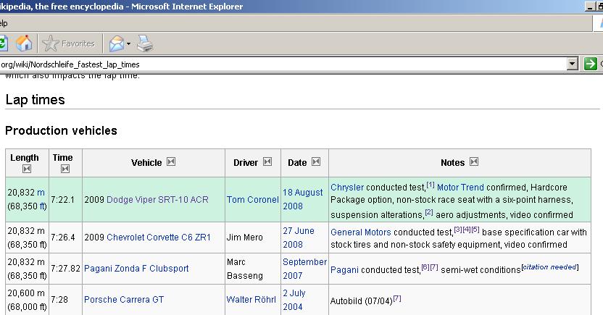
Task: Open the Tom Coronel driver link
Action: coord(252,200)
